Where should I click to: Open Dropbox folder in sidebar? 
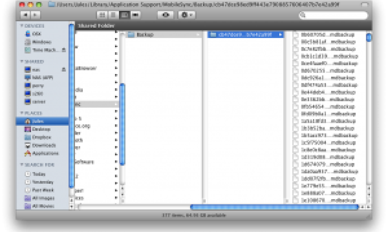(41, 137)
